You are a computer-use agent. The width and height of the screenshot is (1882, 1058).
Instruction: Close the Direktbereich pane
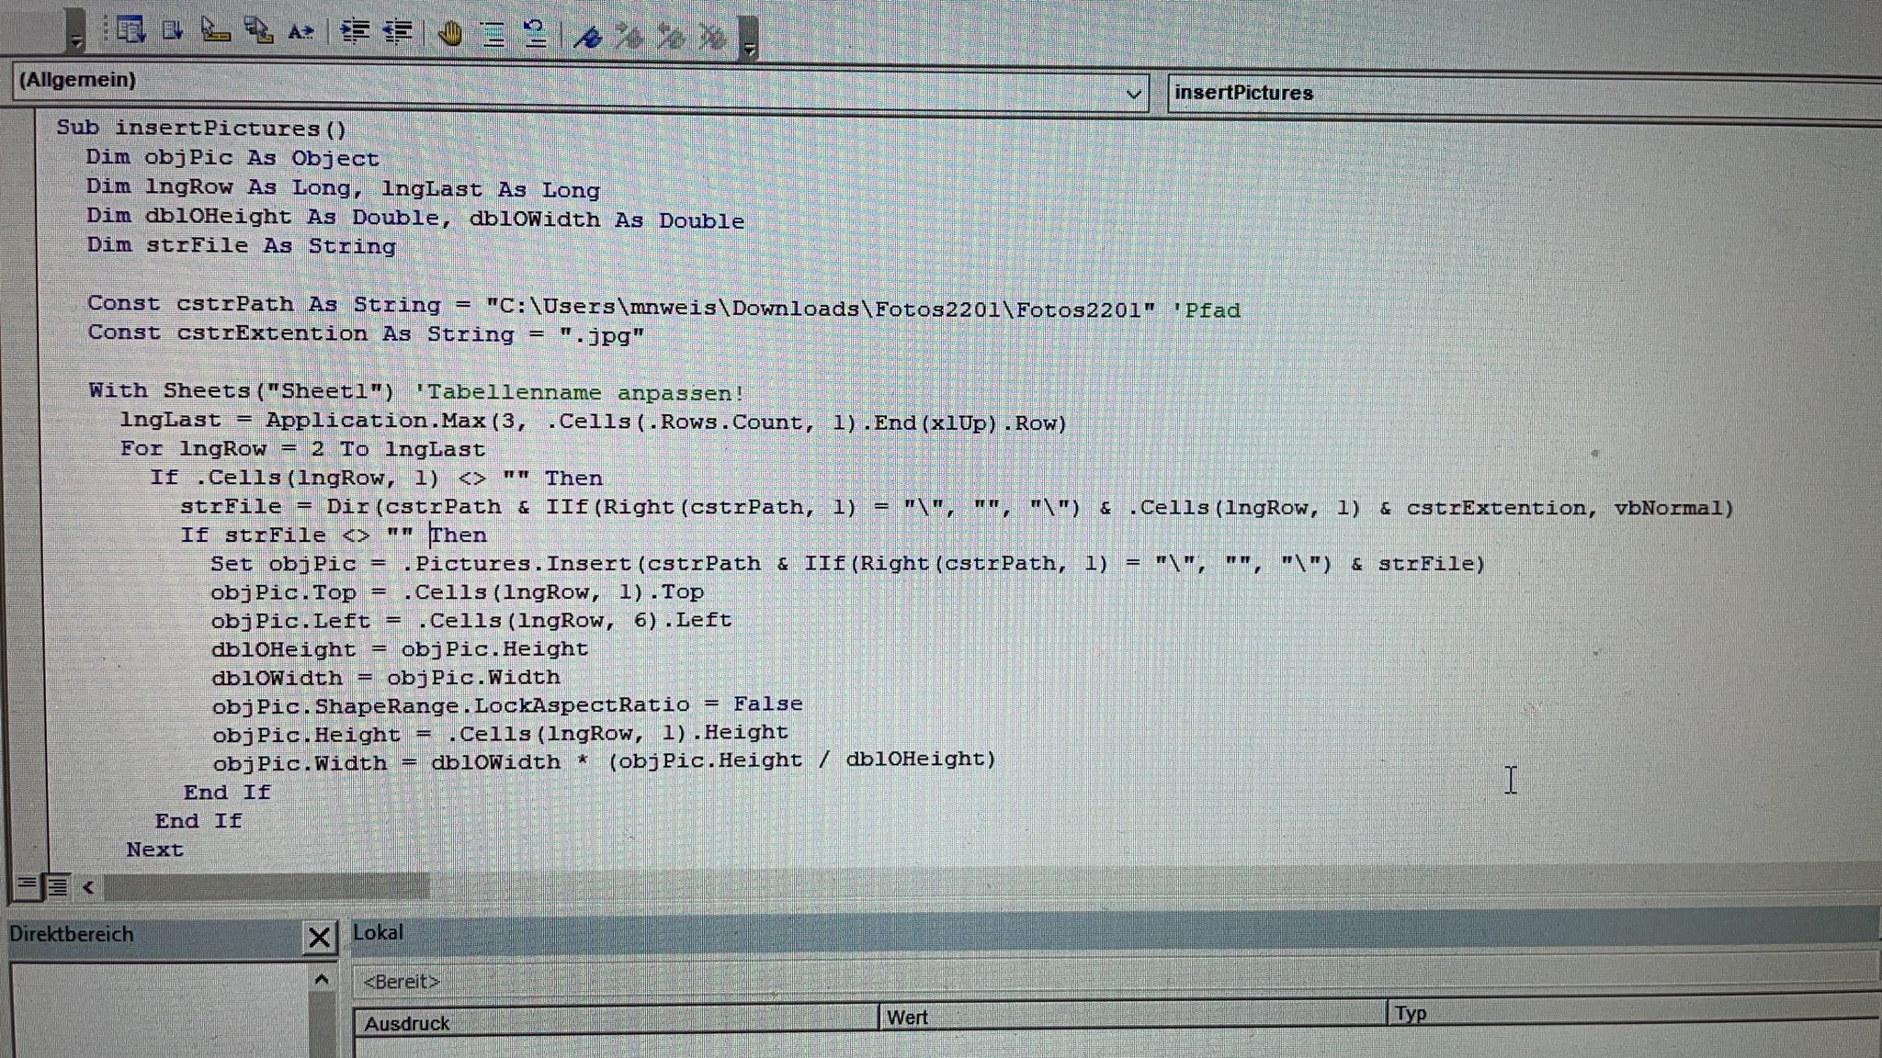(x=319, y=938)
